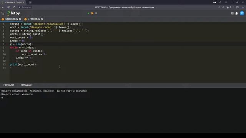Click line 11 index += 1
The height and width of the screenshot is (138, 246).
pos(23,58)
